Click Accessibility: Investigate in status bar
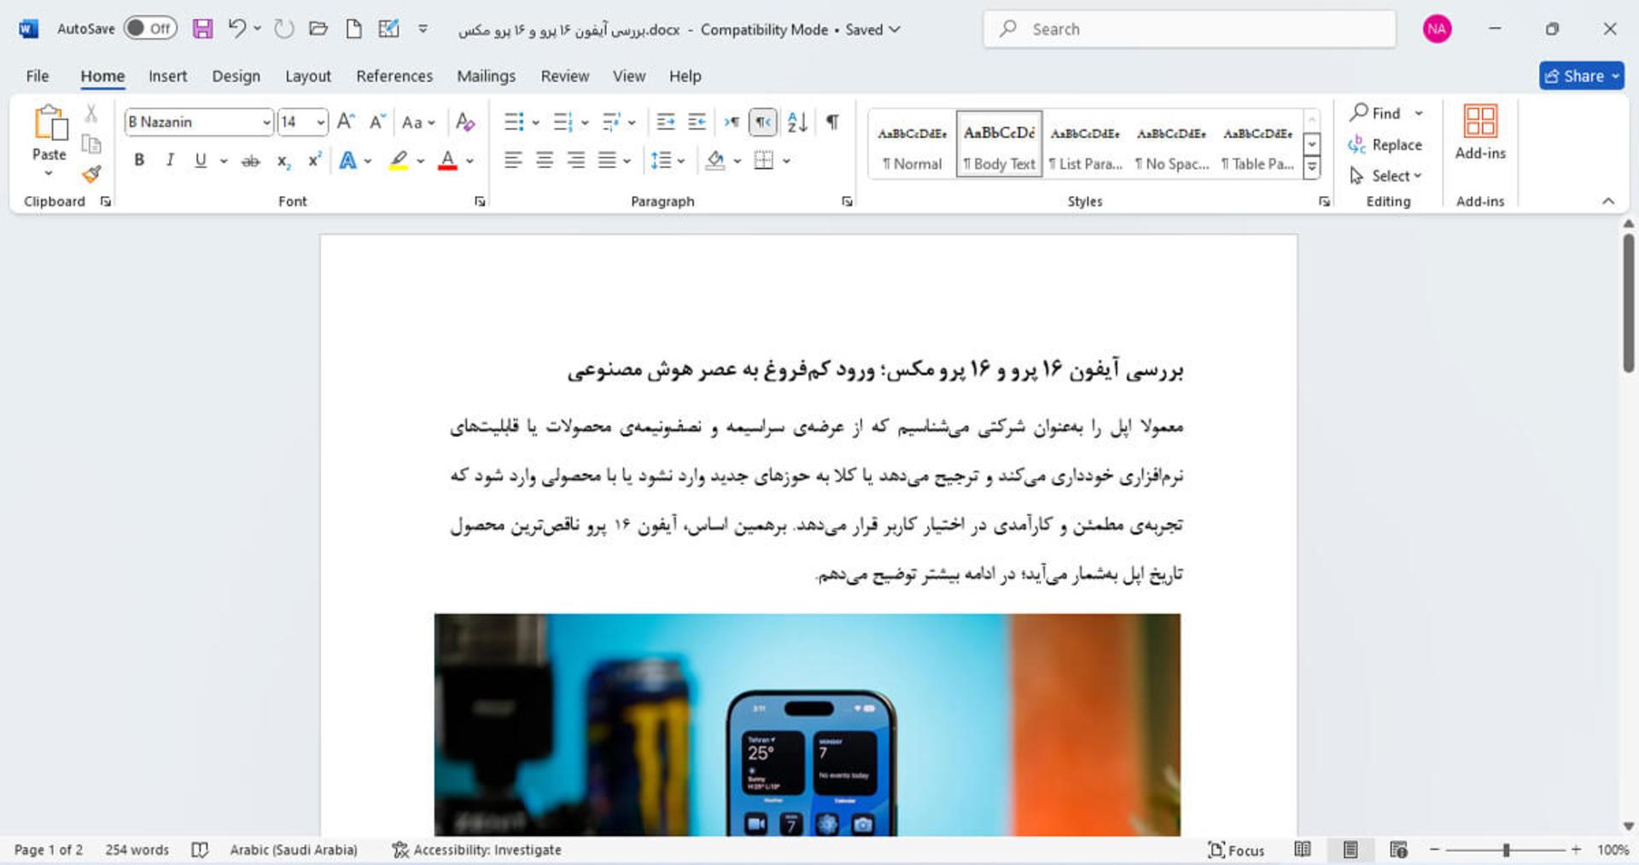 tap(476, 850)
